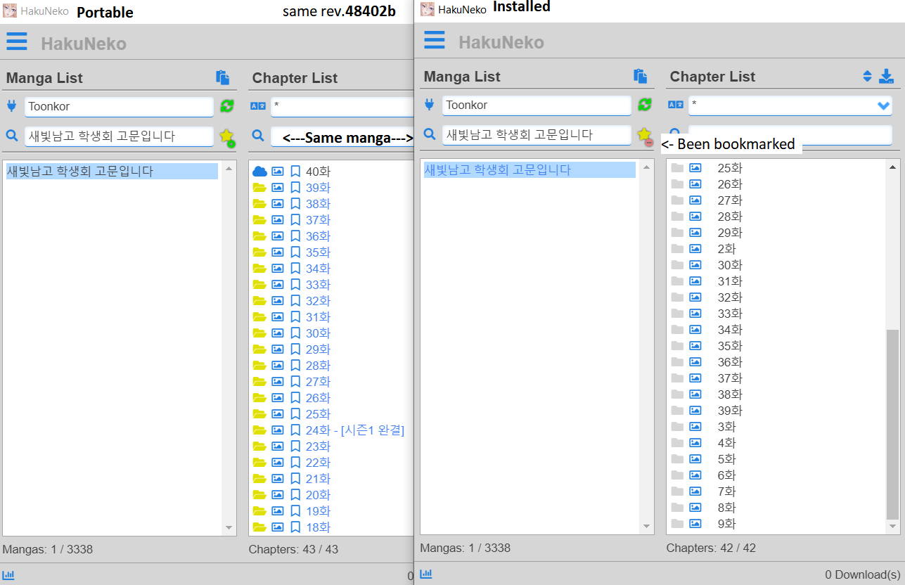Click the plug connector icon beside Toonkor field
Image resolution: width=905 pixels, height=585 pixels.
pyautogui.click(x=12, y=105)
